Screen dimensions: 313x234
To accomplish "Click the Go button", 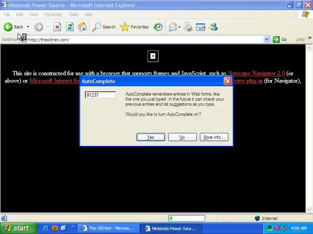I will 280,39.
